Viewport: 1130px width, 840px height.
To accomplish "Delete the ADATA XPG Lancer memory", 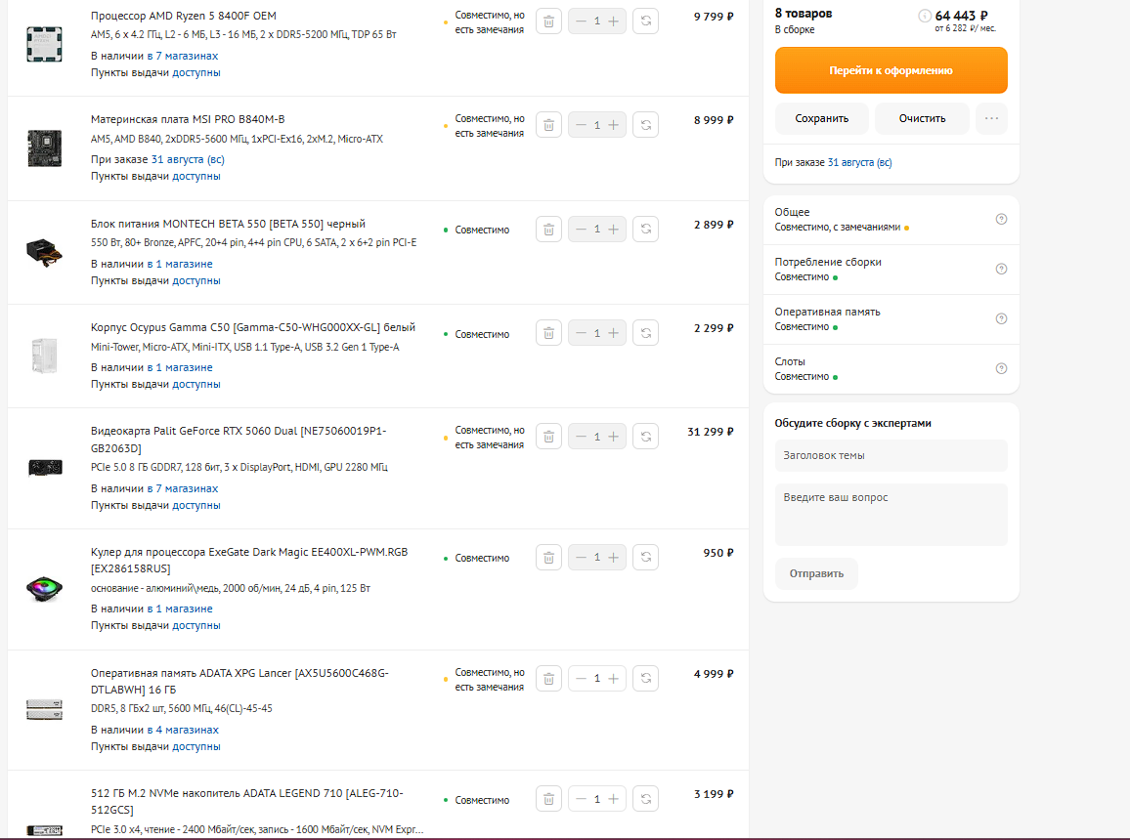I will (x=548, y=678).
